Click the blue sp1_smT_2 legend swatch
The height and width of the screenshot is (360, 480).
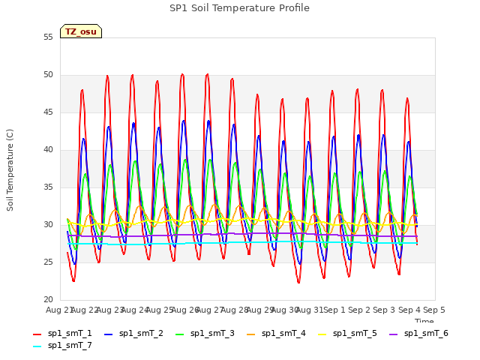tap(108, 334)
